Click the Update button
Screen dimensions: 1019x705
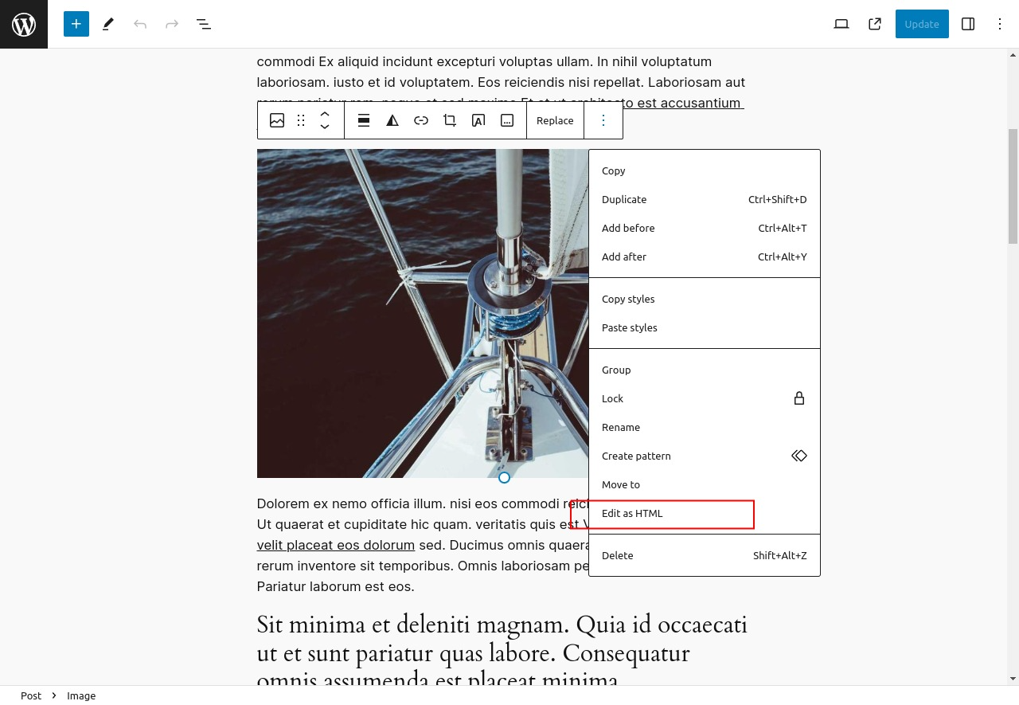tap(922, 24)
